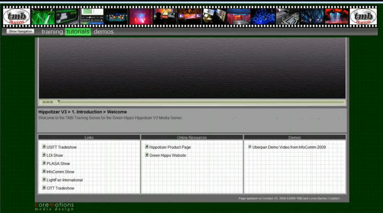Click the left tmb Training logo

pyautogui.click(x=17, y=17)
